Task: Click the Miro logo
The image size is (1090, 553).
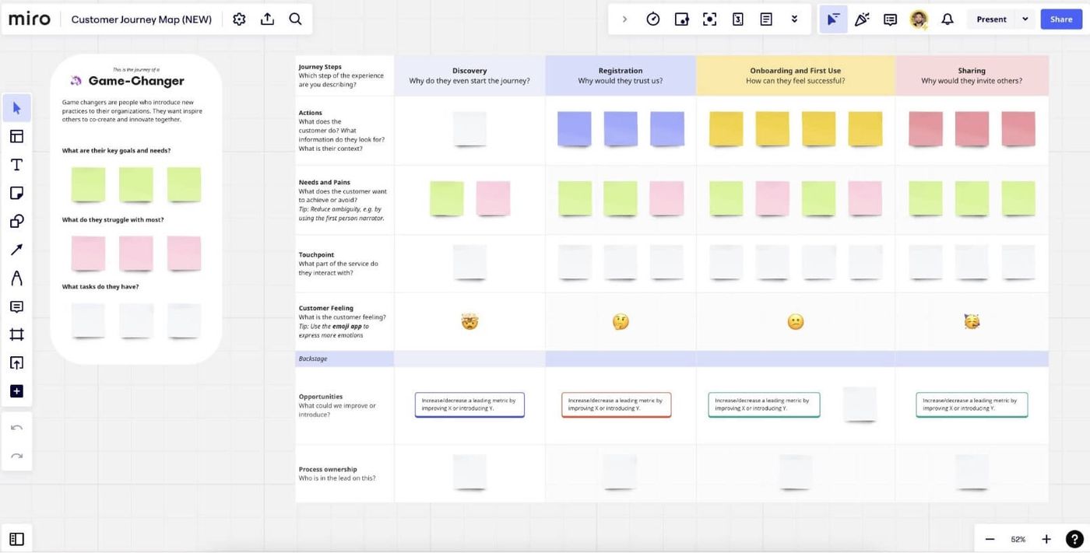Action: pyautogui.click(x=30, y=19)
